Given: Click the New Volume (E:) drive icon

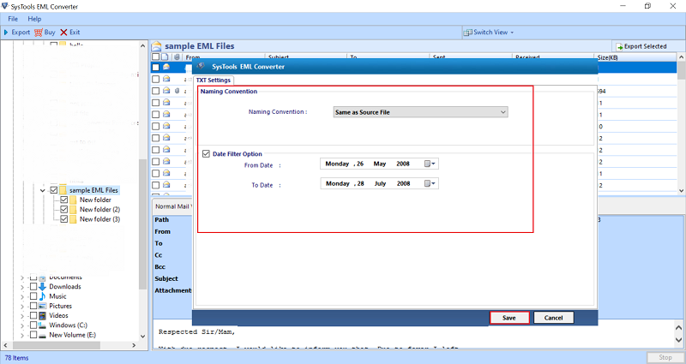Looking at the screenshot, I should click(42, 335).
